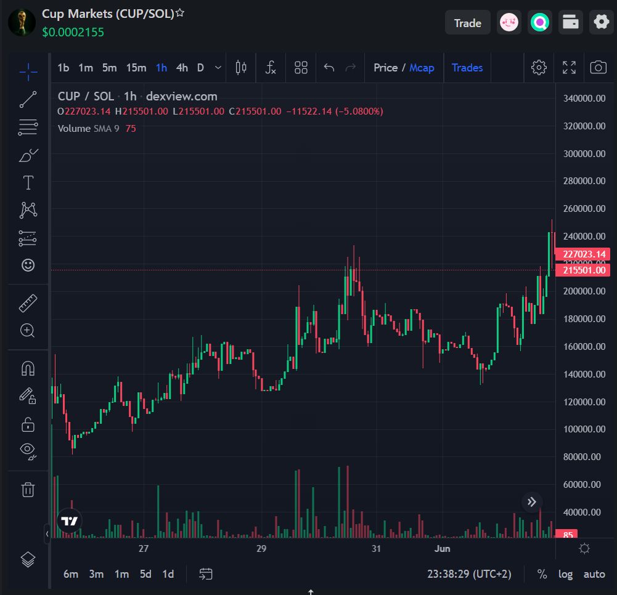Switch to the 15m timeframe
This screenshot has width=617, height=595.
(x=136, y=68)
